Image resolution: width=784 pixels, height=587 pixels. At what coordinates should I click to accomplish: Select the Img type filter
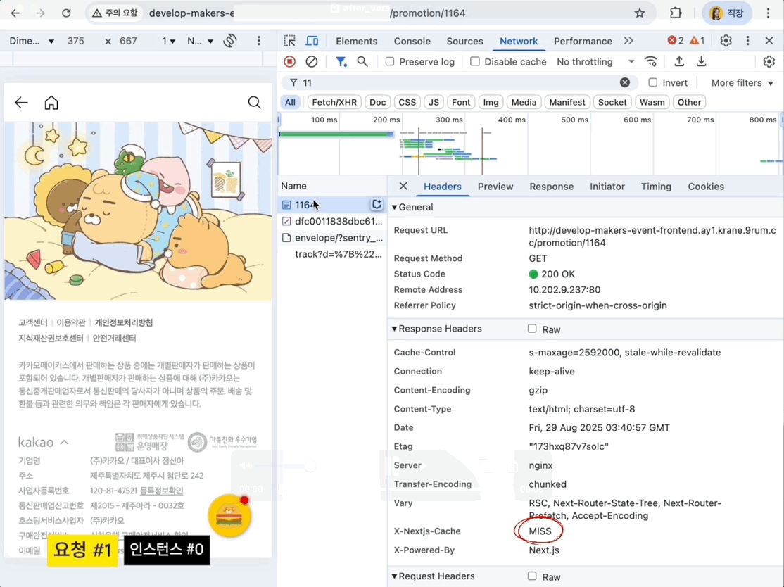click(491, 102)
